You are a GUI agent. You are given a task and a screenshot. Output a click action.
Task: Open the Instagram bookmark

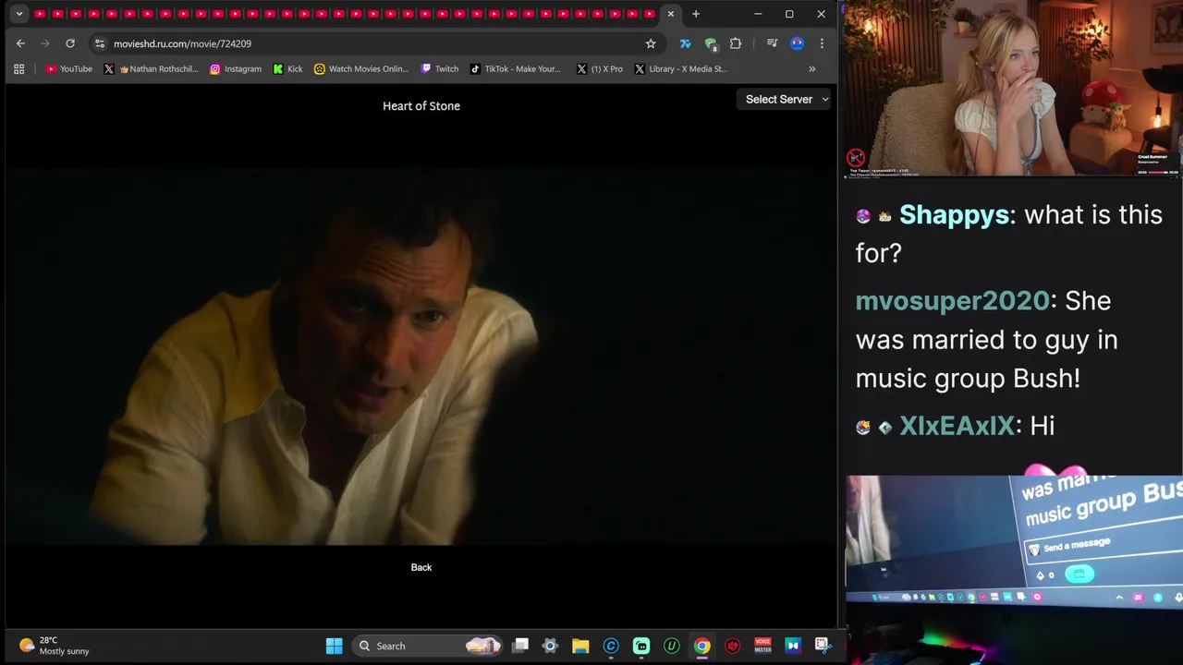tap(236, 68)
